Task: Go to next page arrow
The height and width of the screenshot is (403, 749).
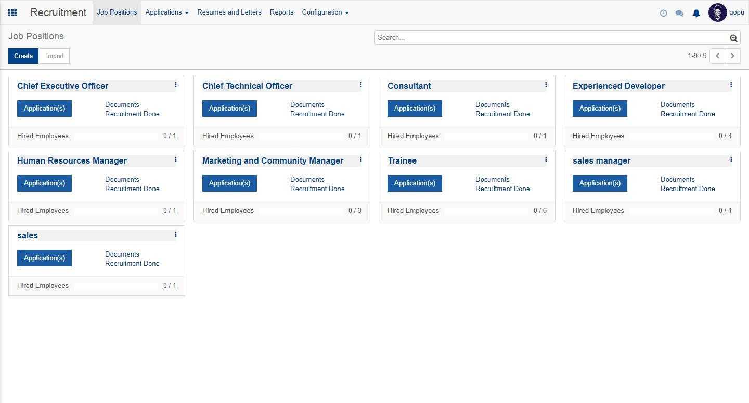Action: [732, 56]
